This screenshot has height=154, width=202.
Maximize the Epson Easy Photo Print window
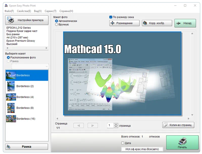(x=185, y=5)
